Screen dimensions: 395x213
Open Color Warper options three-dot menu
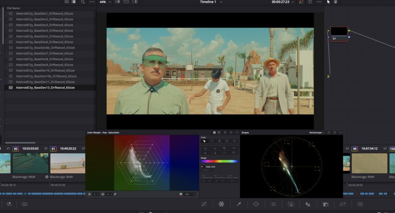[x=237, y=132]
